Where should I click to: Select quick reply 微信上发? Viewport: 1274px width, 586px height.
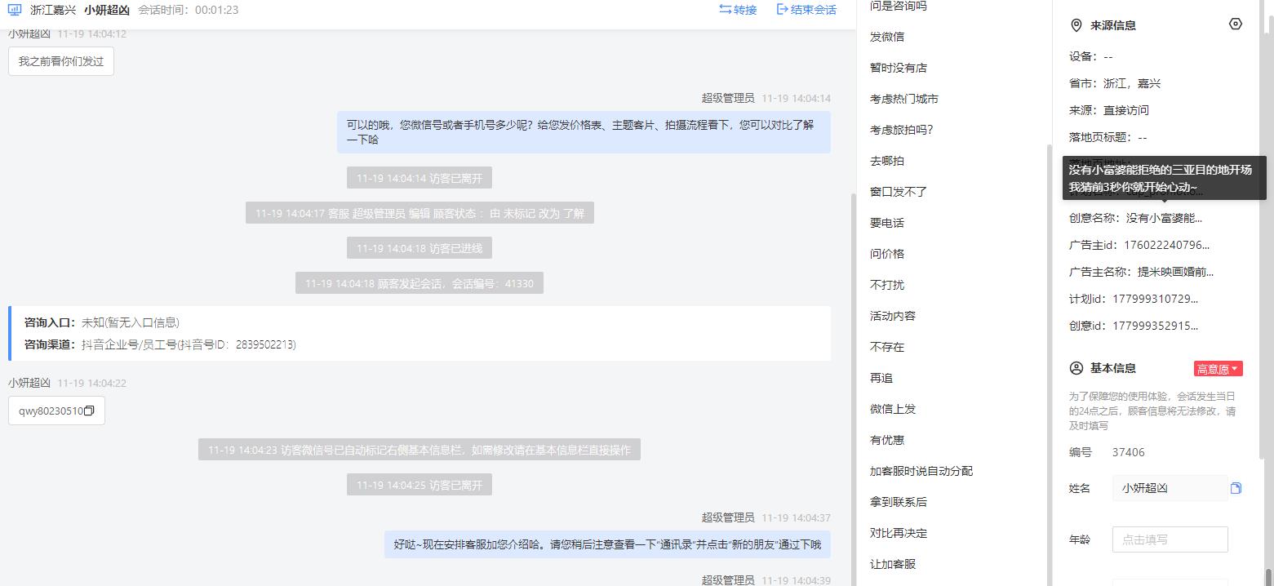point(892,409)
